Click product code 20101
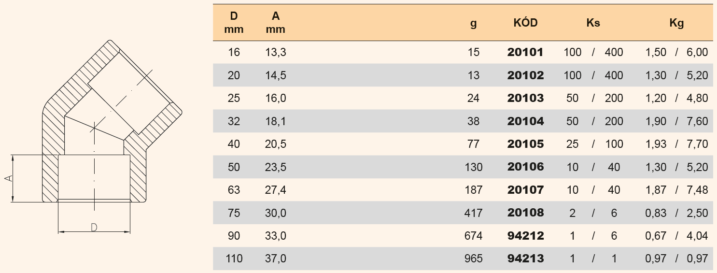This screenshot has width=717, height=273. coord(525,52)
